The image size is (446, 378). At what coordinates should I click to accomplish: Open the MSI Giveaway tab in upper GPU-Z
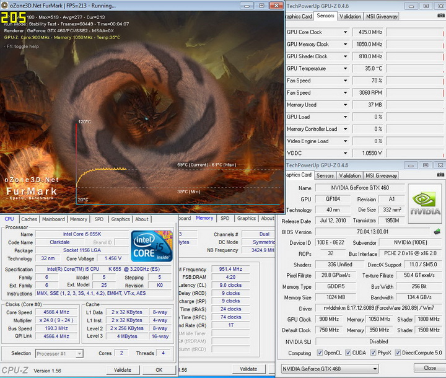pyautogui.click(x=382, y=17)
